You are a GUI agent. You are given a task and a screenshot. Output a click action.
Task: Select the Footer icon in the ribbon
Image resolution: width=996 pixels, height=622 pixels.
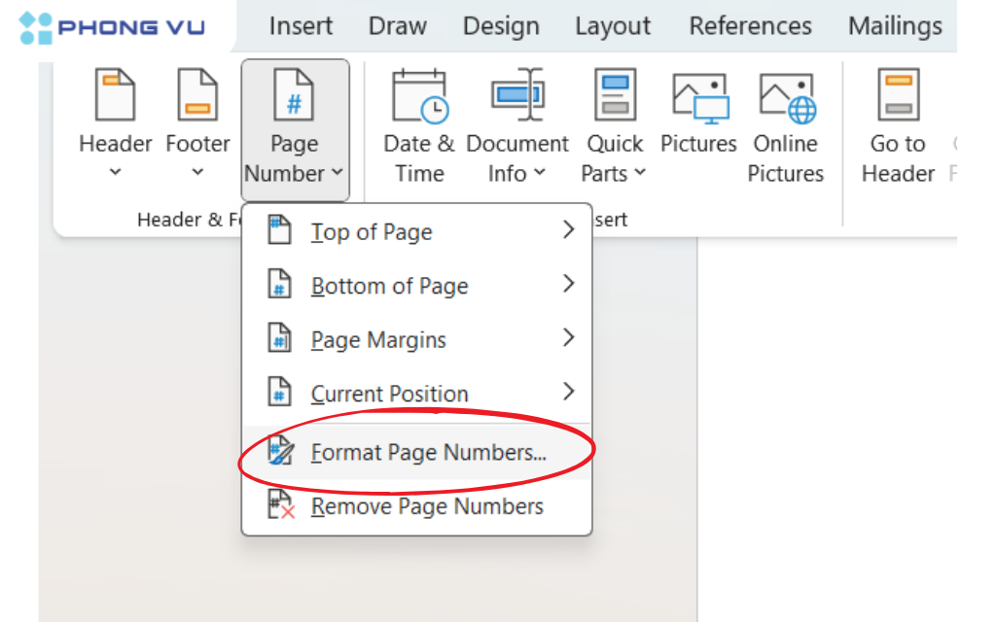pyautogui.click(x=196, y=94)
